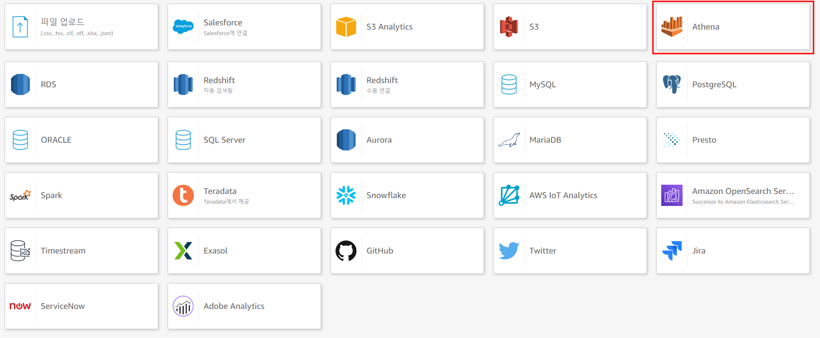Screen dimensions: 820x338
Task: Select the purple Amazon OpenSearch icon
Action: click(672, 195)
